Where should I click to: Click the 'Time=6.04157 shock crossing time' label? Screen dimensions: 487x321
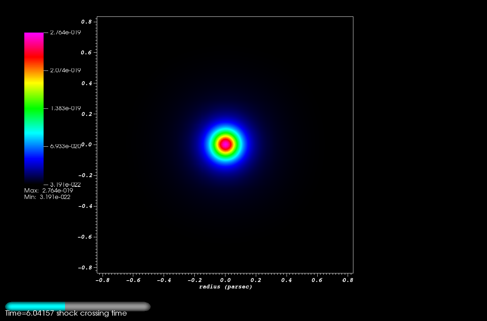66,313
